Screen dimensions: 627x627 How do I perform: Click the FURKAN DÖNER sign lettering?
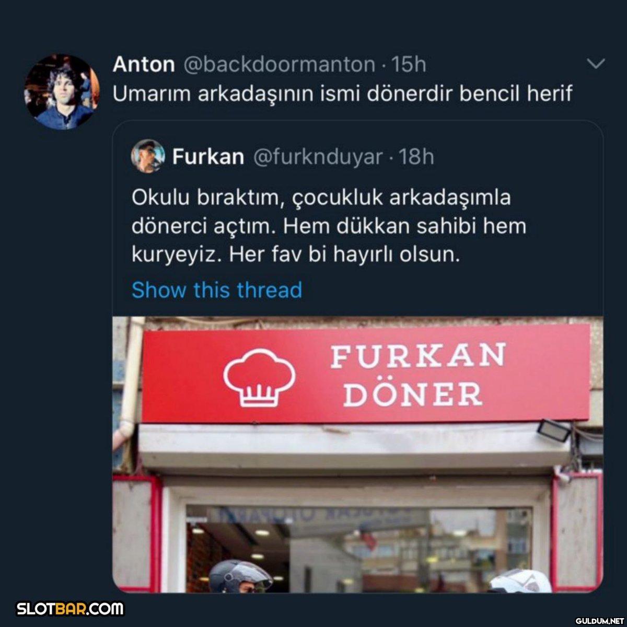tap(417, 375)
